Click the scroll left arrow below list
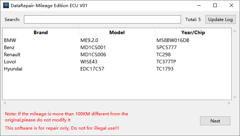The image size is (240, 136). click(x=5, y=103)
